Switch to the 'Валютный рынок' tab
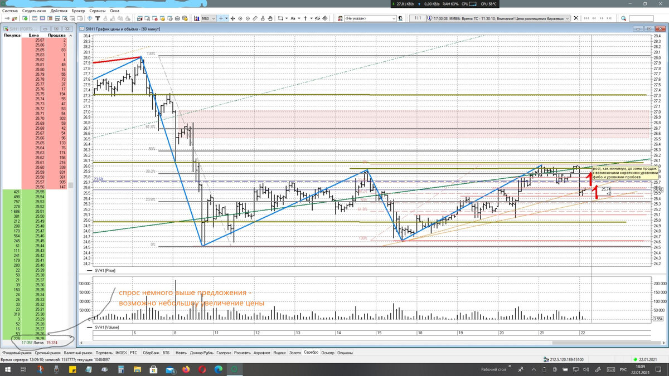The image size is (669, 376). tap(77, 353)
